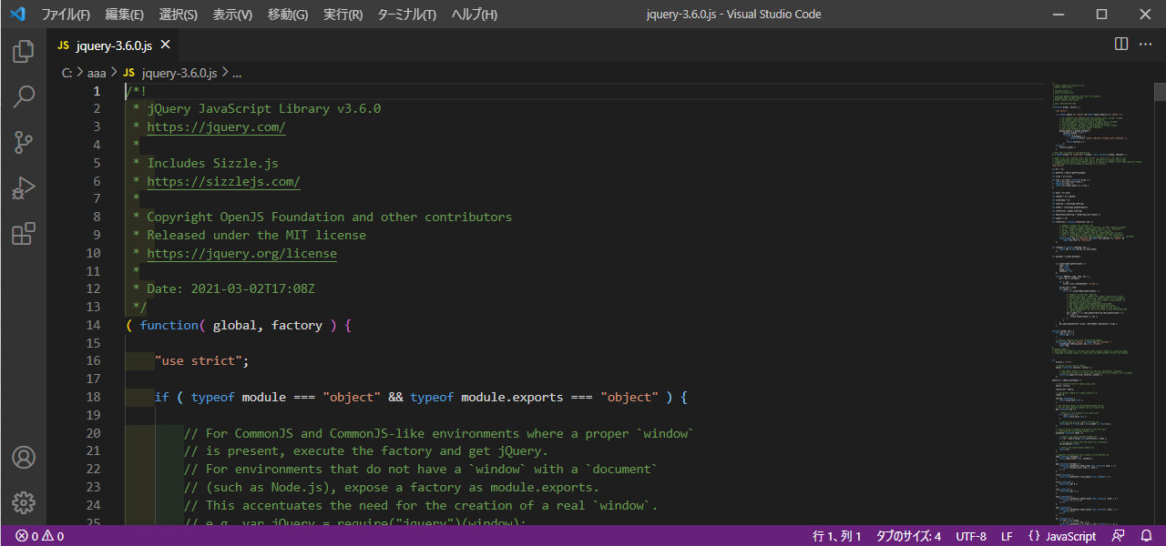Open the Run and Debug view
This screenshot has width=1166, height=546.
(x=23, y=188)
